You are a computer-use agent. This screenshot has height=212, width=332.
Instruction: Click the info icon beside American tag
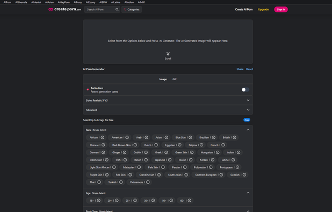click(127, 137)
